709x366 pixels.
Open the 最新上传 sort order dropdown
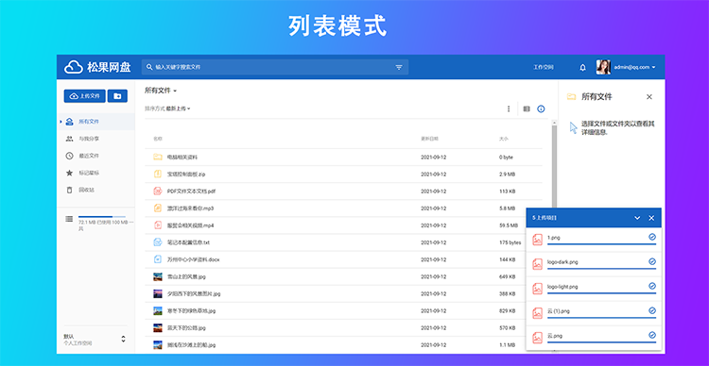click(178, 108)
